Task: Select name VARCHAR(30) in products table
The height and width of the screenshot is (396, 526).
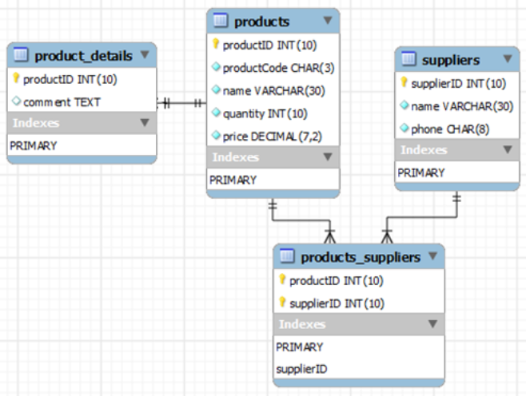Action: click(273, 91)
